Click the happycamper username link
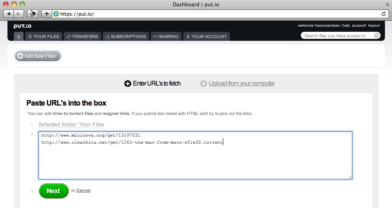This screenshot has height=208, width=392. click(x=328, y=26)
